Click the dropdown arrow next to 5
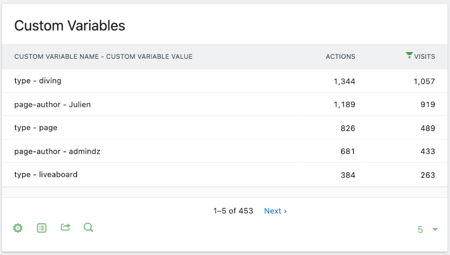The width and height of the screenshot is (450, 255). point(435,229)
